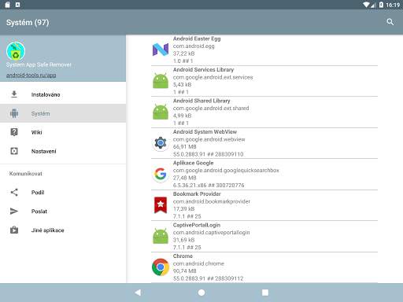Viewport: 403px width, 302px height.
Task: Tap the Android Easter Egg N icon
Action: pyautogui.click(x=161, y=50)
